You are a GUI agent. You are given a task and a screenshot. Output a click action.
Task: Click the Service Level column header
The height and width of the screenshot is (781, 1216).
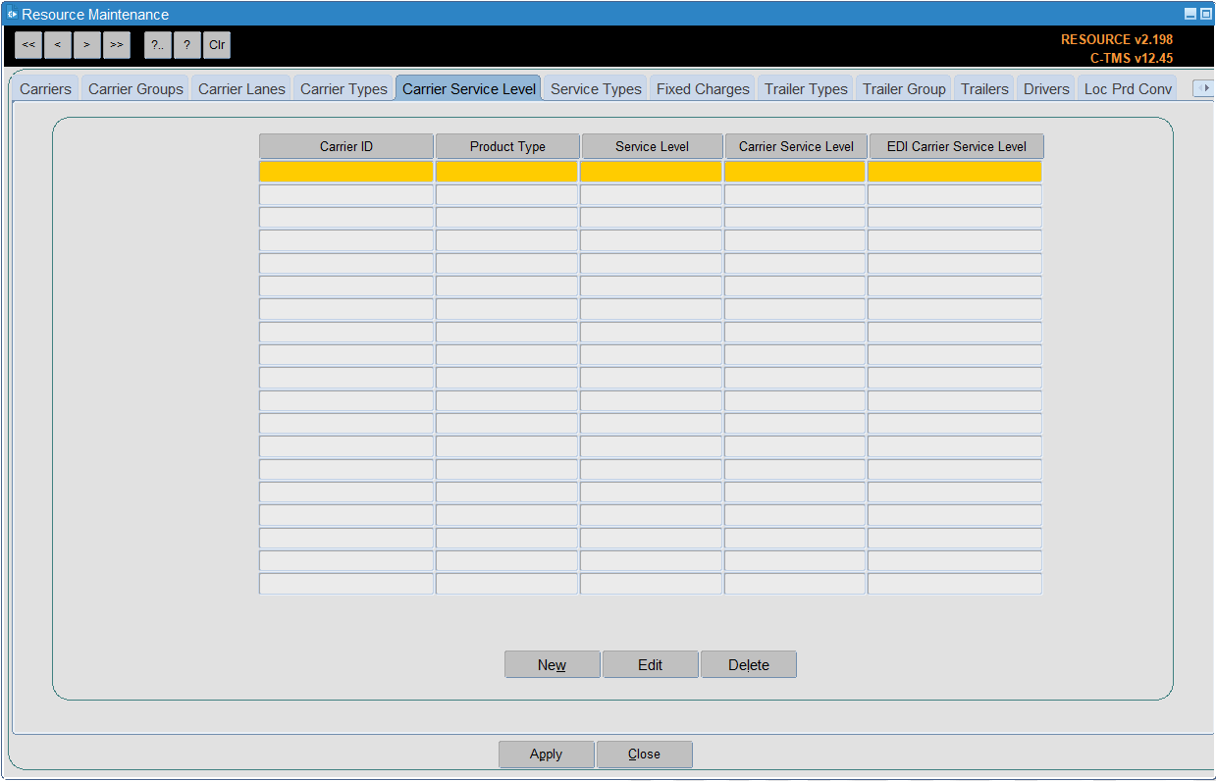tap(652, 146)
